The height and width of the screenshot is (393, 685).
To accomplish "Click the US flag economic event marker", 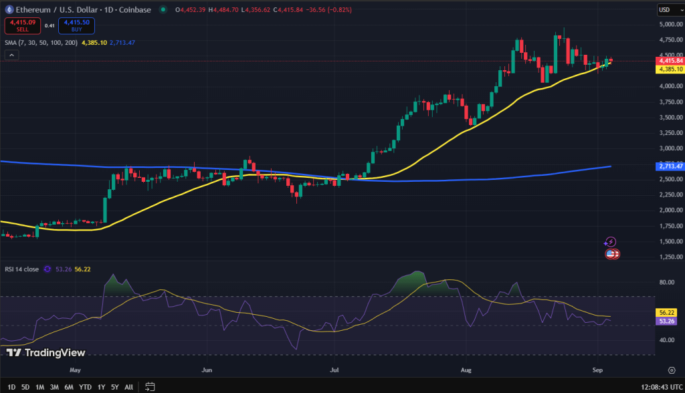I will tap(612, 253).
